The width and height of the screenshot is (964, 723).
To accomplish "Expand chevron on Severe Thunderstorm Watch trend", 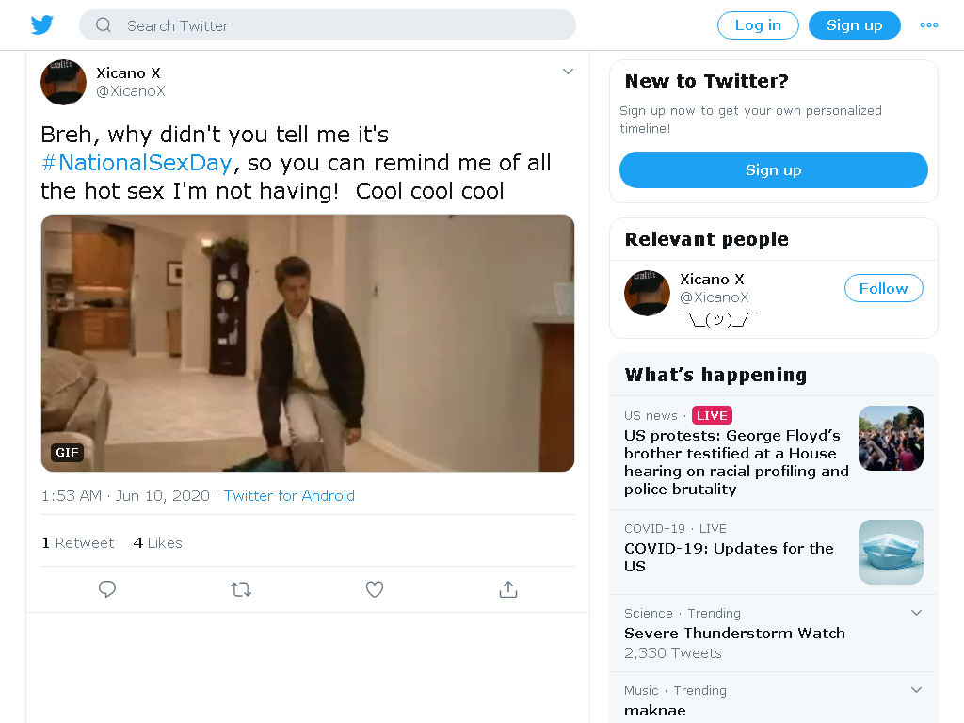I will tap(916, 612).
